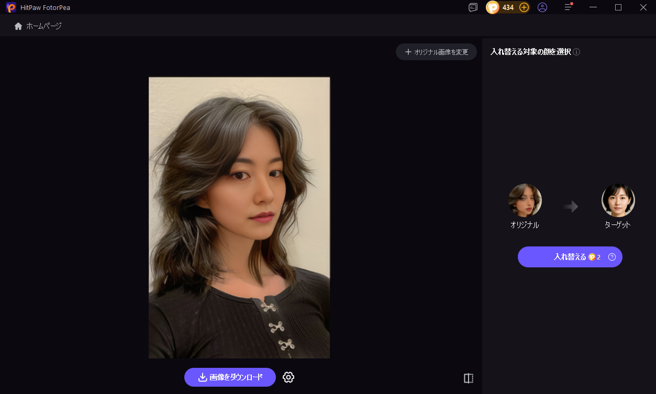656x394 pixels.
Task: Select the ターゲット face thumbnail
Action: click(618, 200)
